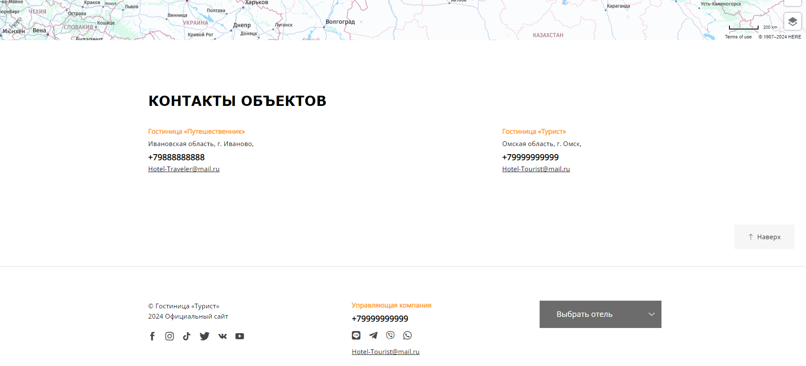Open the Instagram profile icon

click(x=170, y=336)
